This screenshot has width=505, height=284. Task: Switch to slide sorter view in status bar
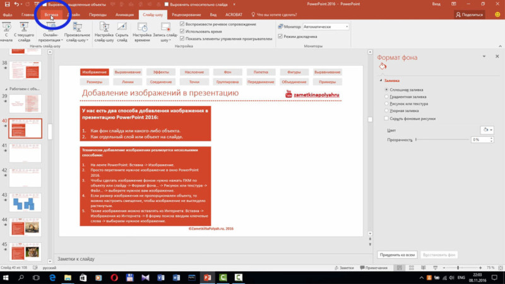[412, 268]
